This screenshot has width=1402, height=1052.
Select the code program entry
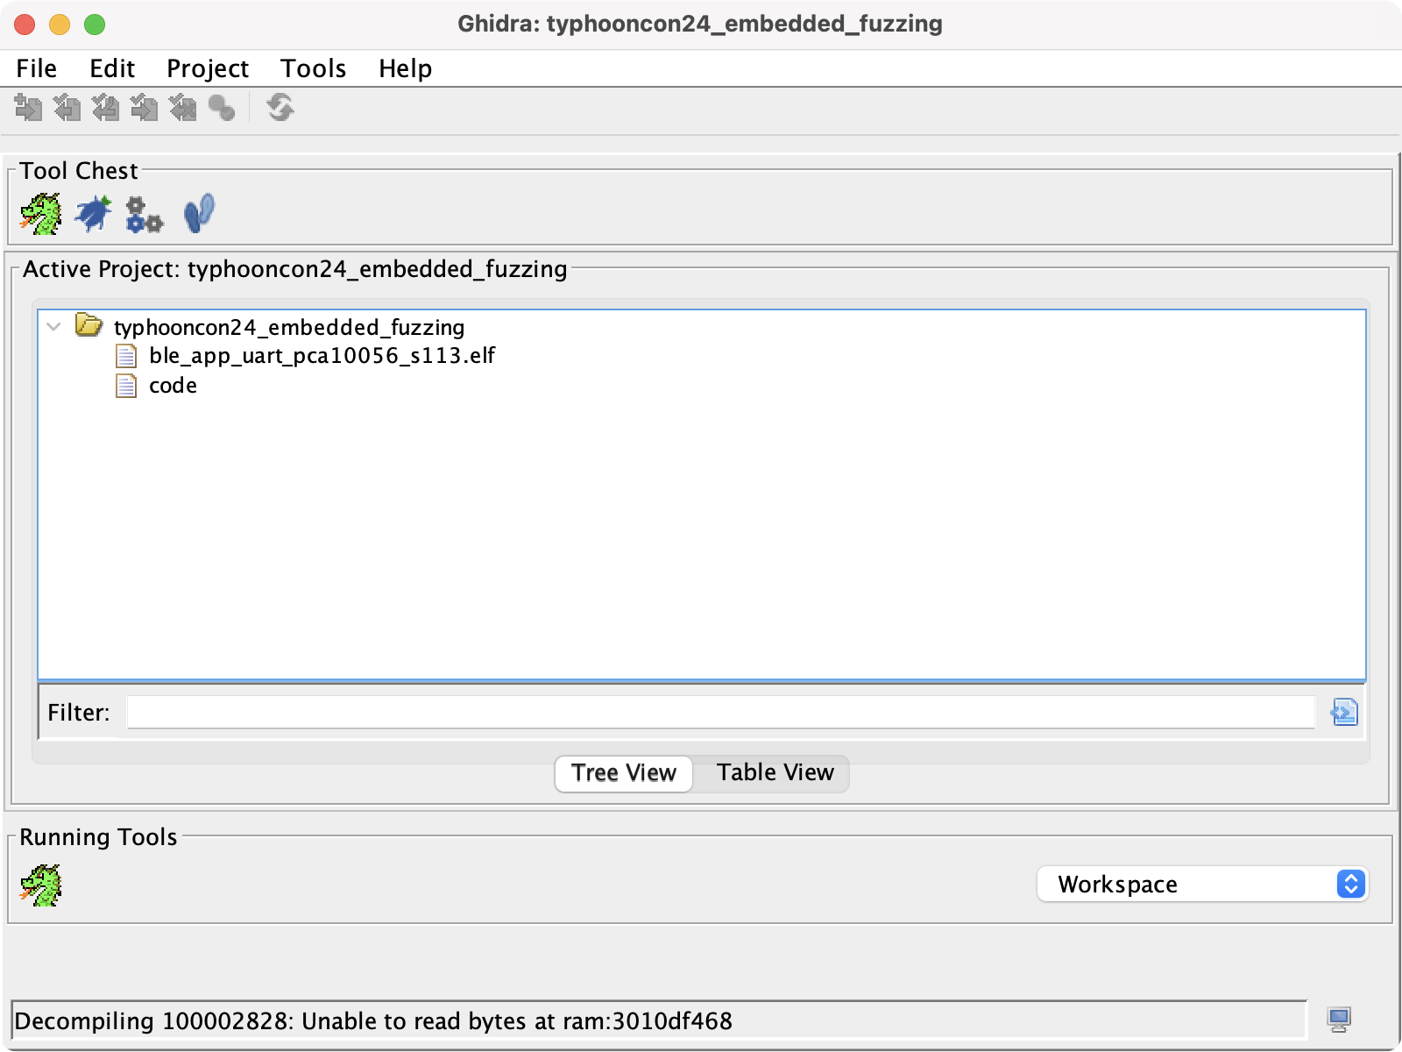click(173, 386)
